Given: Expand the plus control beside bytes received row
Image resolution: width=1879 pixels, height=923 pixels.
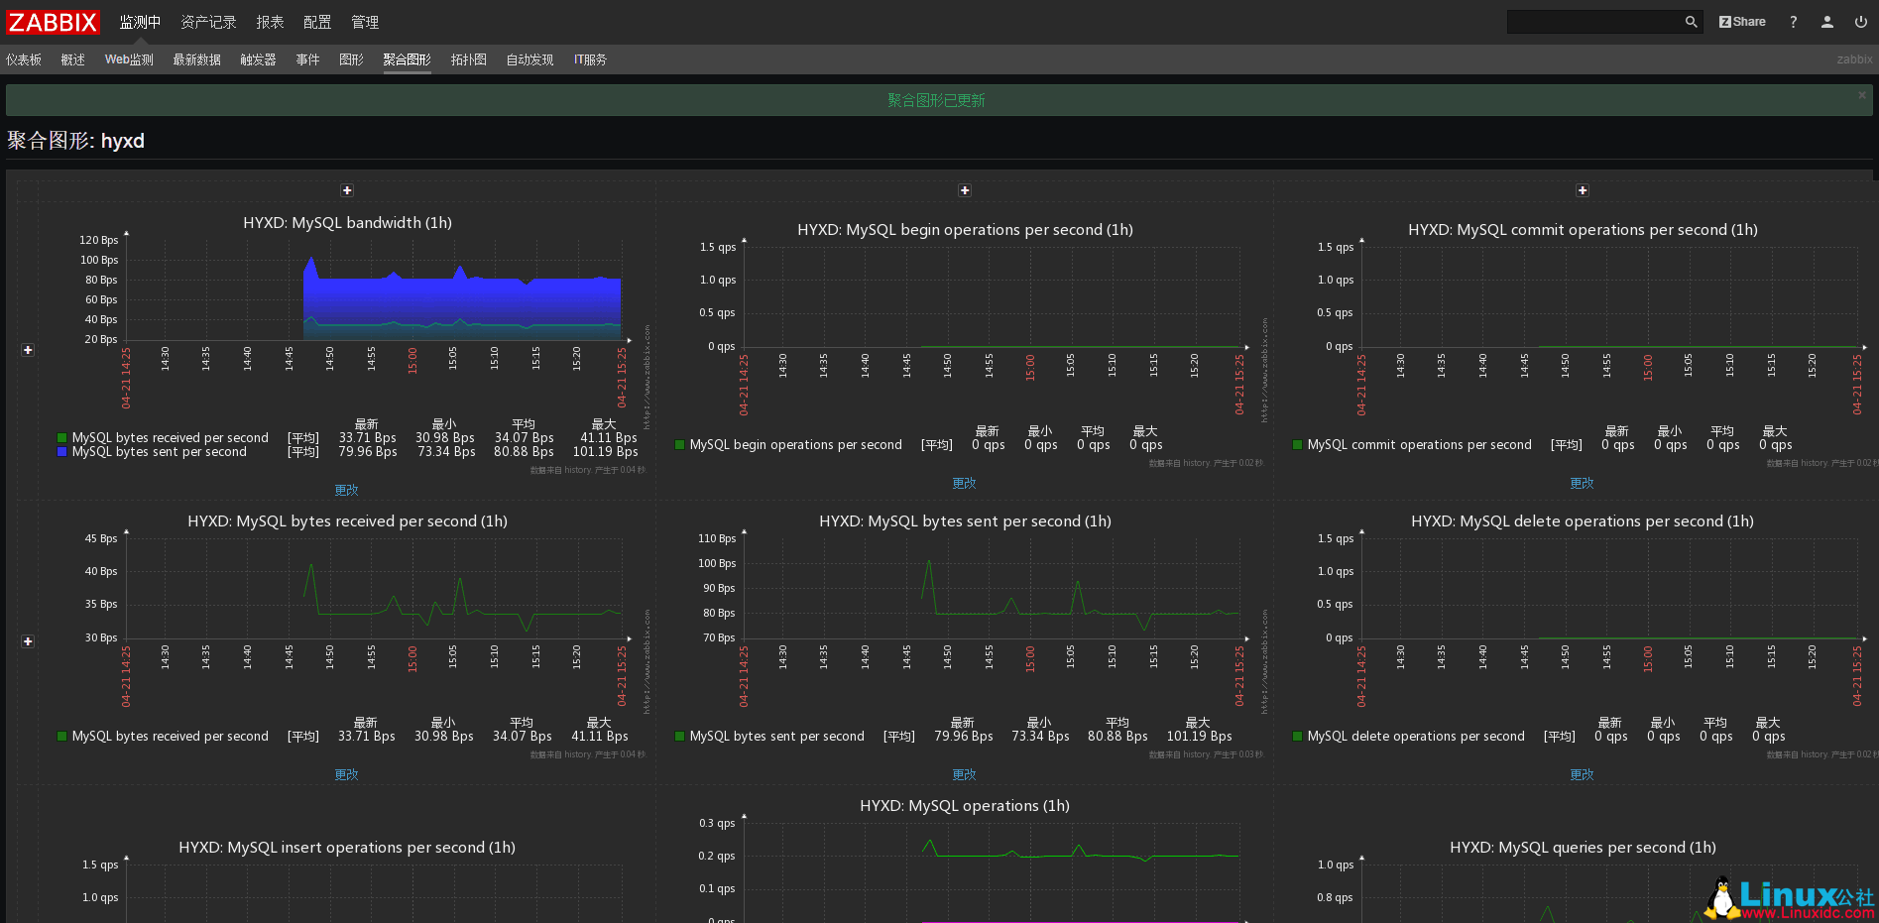Looking at the screenshot, I should pyautogui.click(x=27, y=640).
